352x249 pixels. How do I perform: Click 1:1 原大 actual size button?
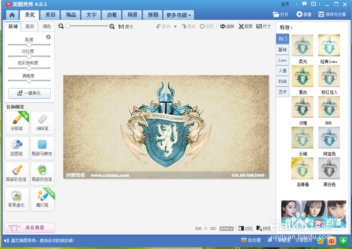[x=126, y=27]
